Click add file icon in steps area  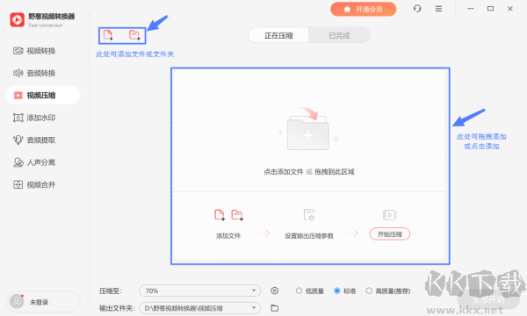tap(220, 214)
